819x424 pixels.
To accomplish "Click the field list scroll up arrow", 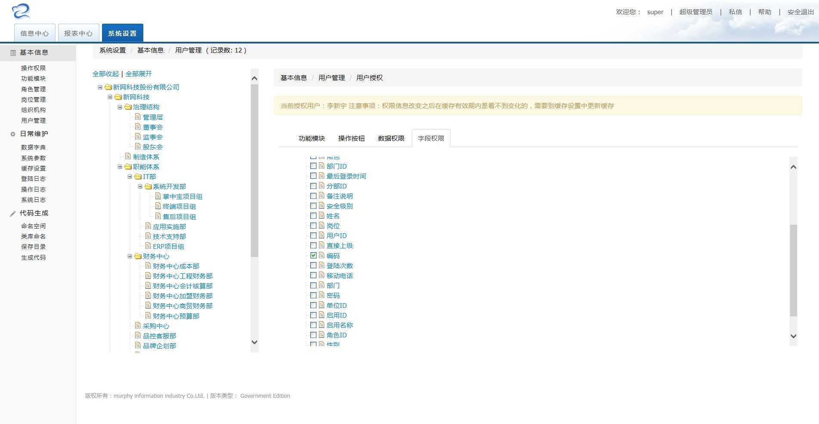I will (794, 167).
